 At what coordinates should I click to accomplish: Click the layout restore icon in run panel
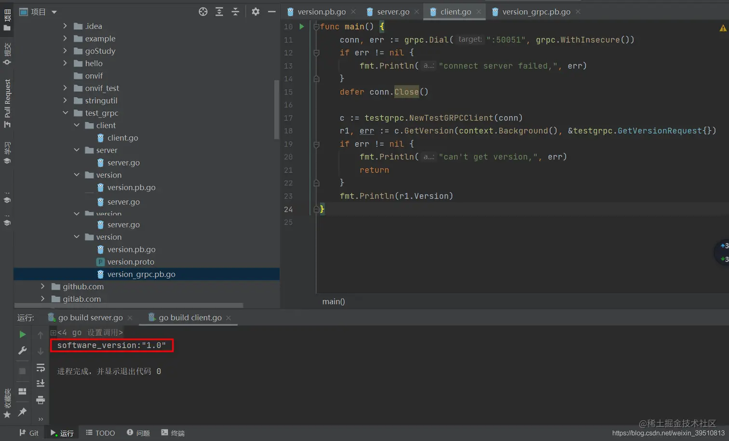[x=22, y=391]
